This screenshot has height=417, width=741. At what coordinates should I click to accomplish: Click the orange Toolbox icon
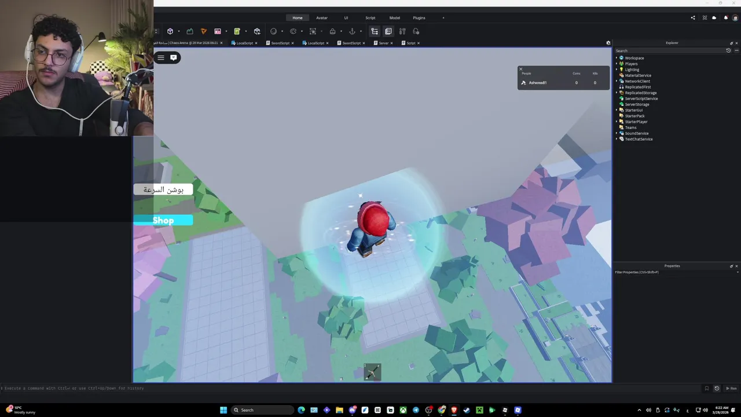[204, 31]
